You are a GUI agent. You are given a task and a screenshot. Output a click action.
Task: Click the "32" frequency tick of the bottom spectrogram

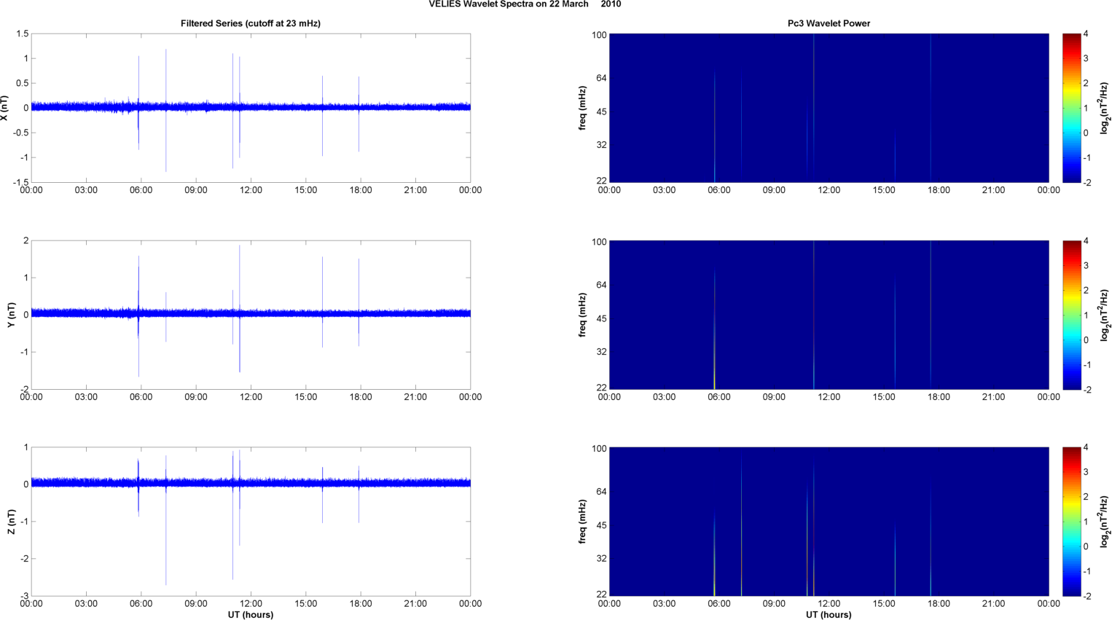(x=601, y=559)
